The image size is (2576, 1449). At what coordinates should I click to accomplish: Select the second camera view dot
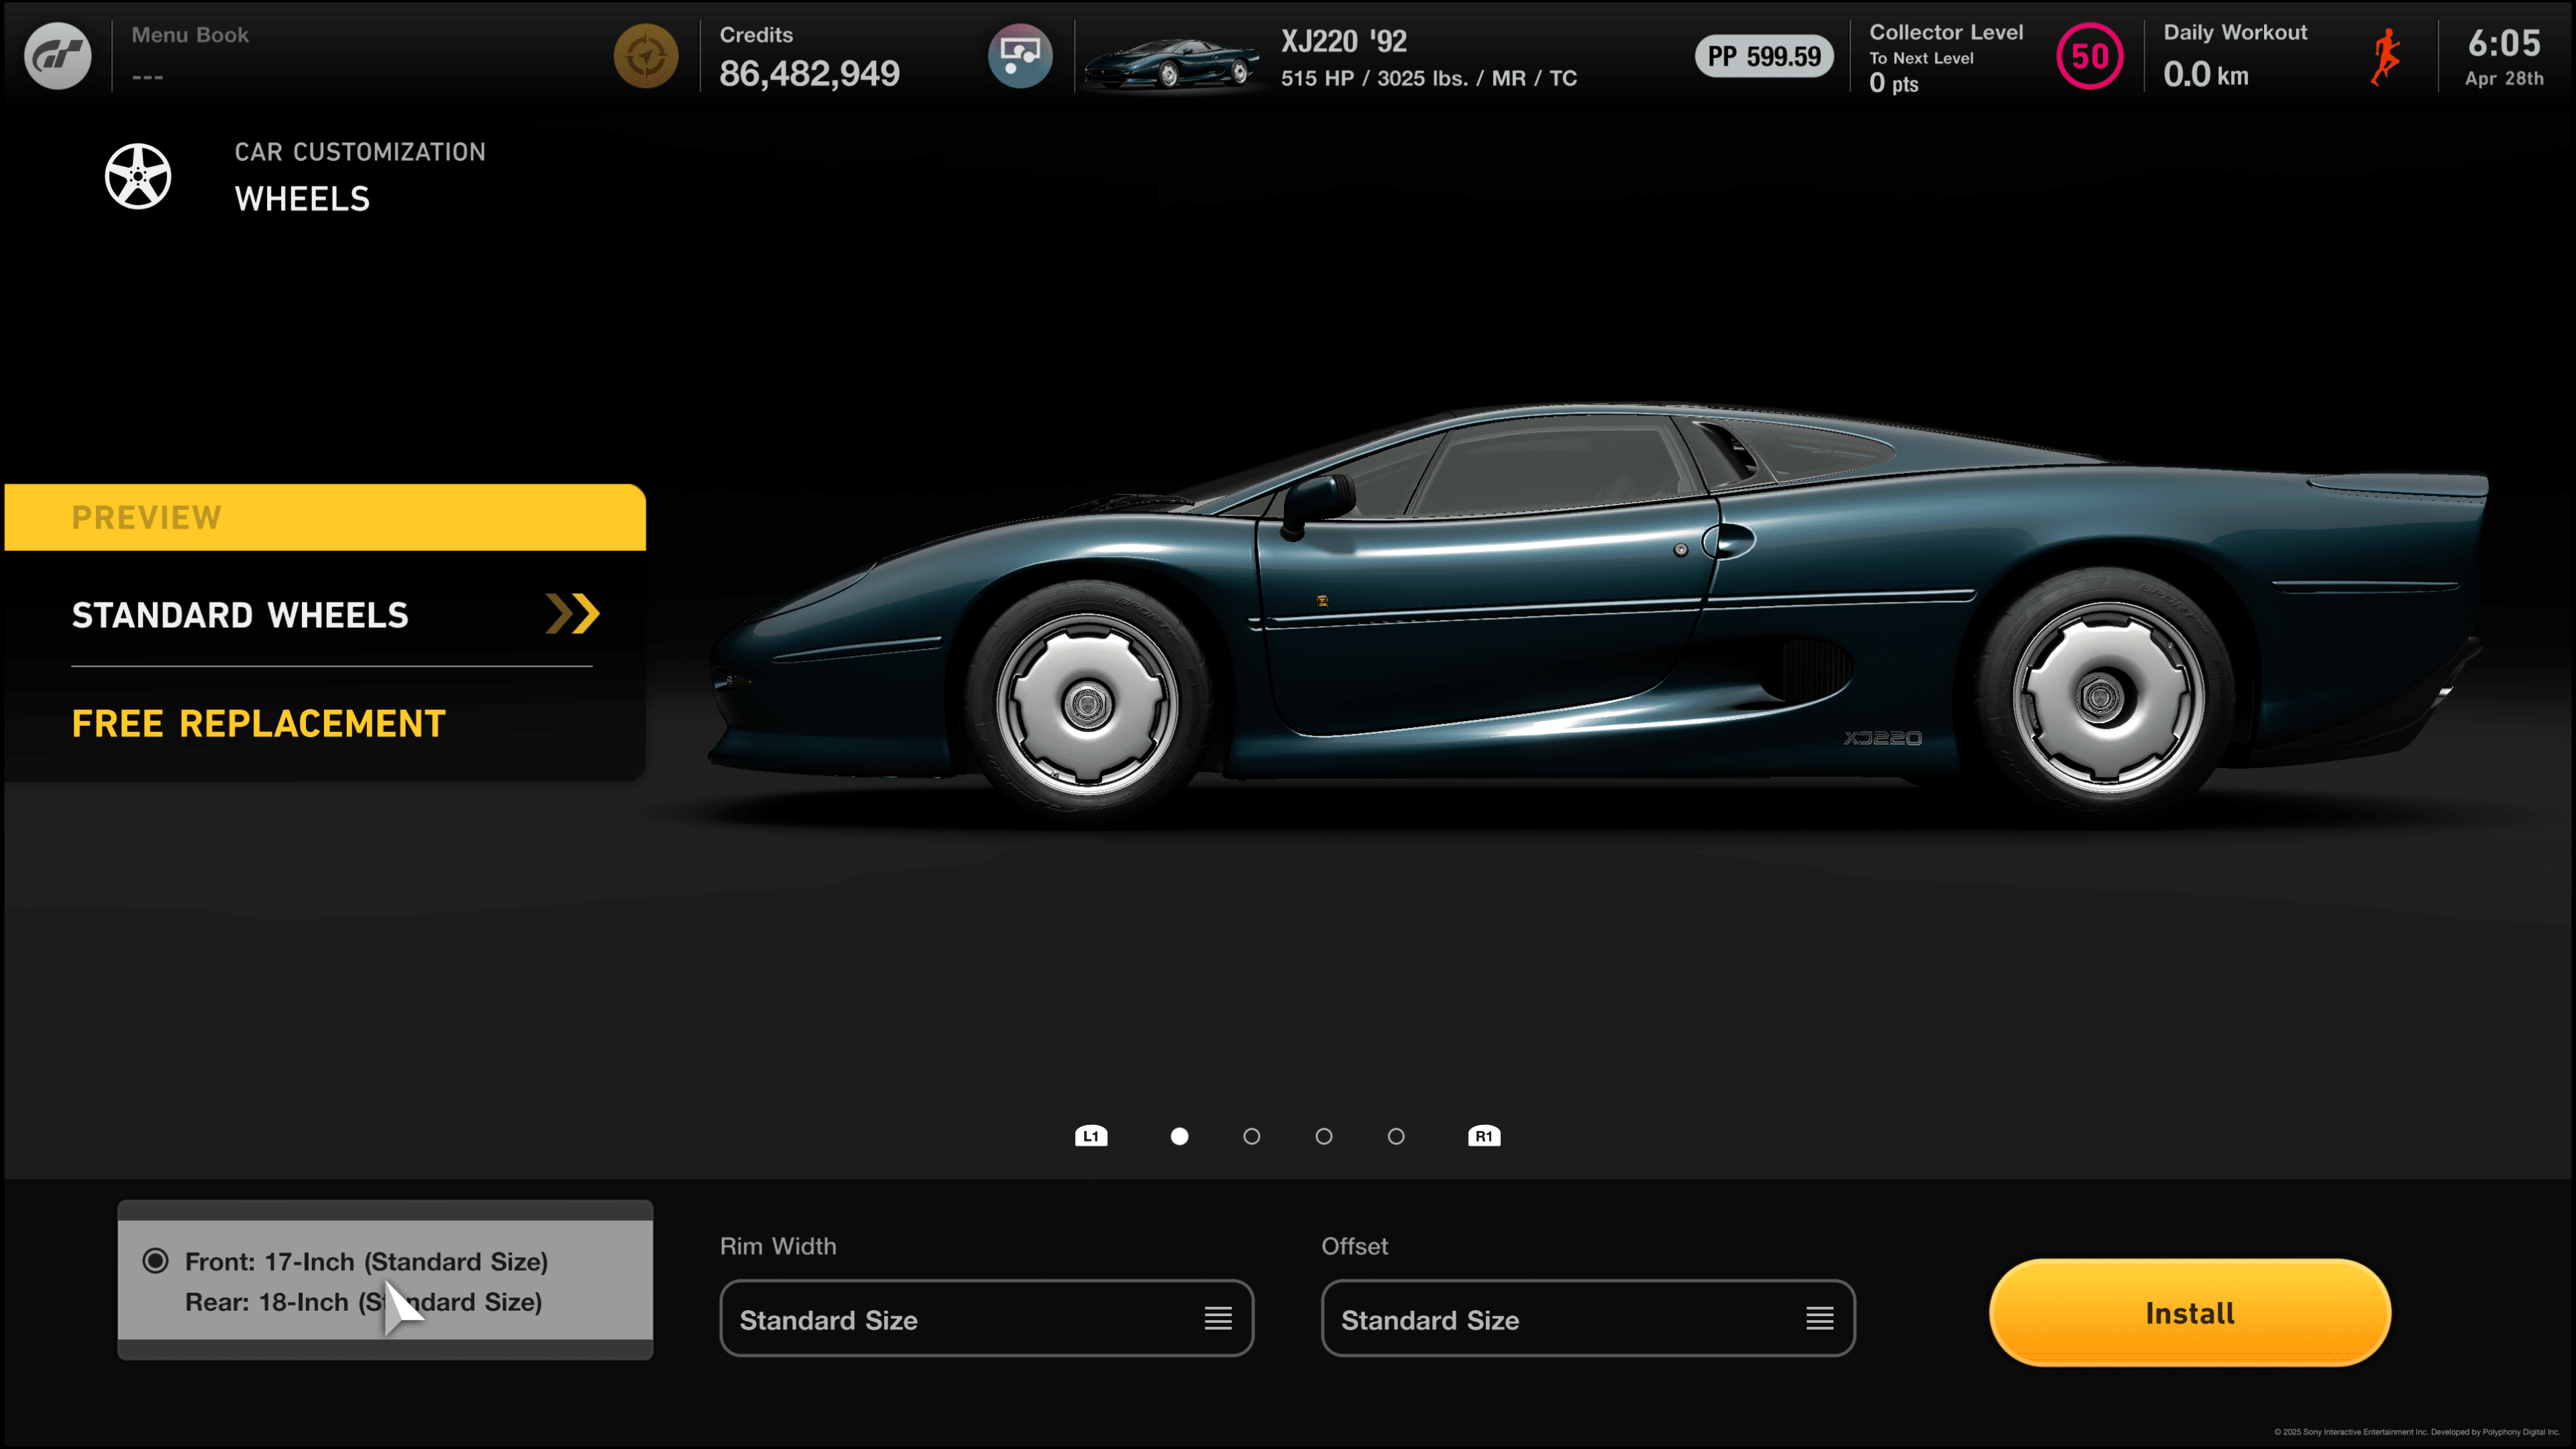[1252, 1136]
